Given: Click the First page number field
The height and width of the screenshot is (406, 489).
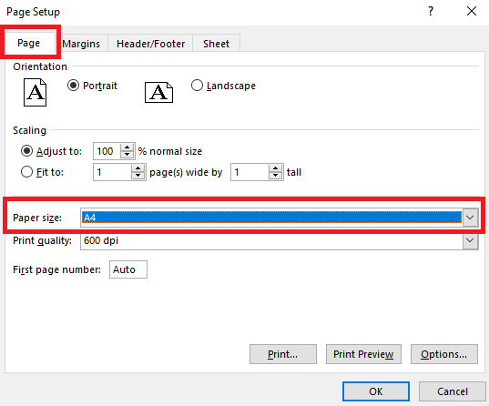Looking at the screenshot, I should pos(128,269).
